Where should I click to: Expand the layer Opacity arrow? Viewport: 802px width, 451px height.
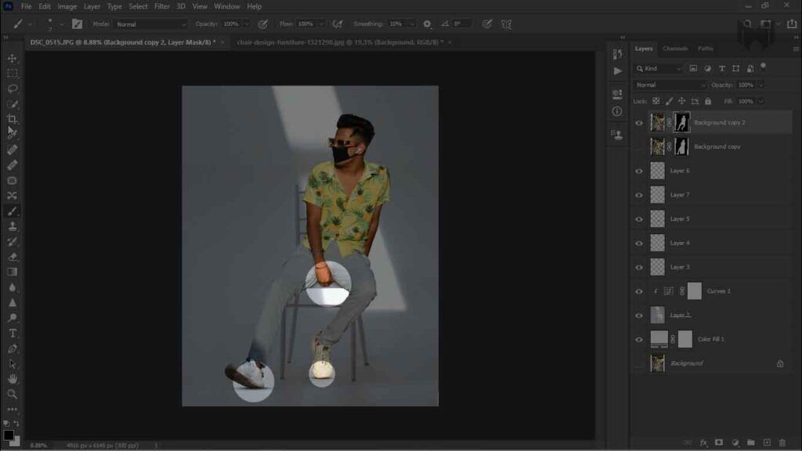761,85
